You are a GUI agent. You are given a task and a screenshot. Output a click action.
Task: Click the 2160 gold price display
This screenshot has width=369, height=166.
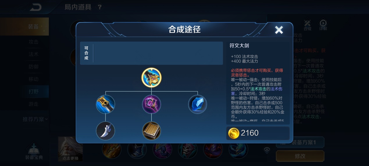coord(258,133)
